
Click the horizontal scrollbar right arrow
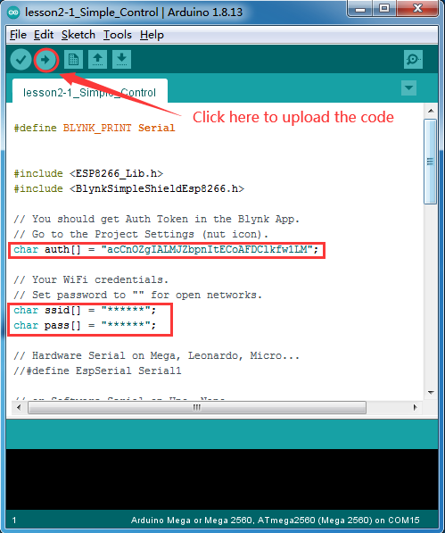point(415,407)
